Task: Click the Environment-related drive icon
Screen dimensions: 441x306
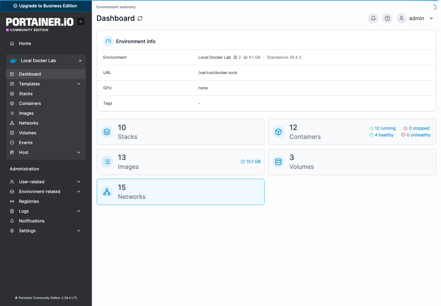Action: pos(12,192)
